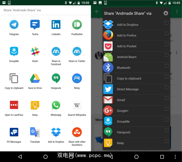
Task: Check the Google+ checkbox
Action: point(167,109)
